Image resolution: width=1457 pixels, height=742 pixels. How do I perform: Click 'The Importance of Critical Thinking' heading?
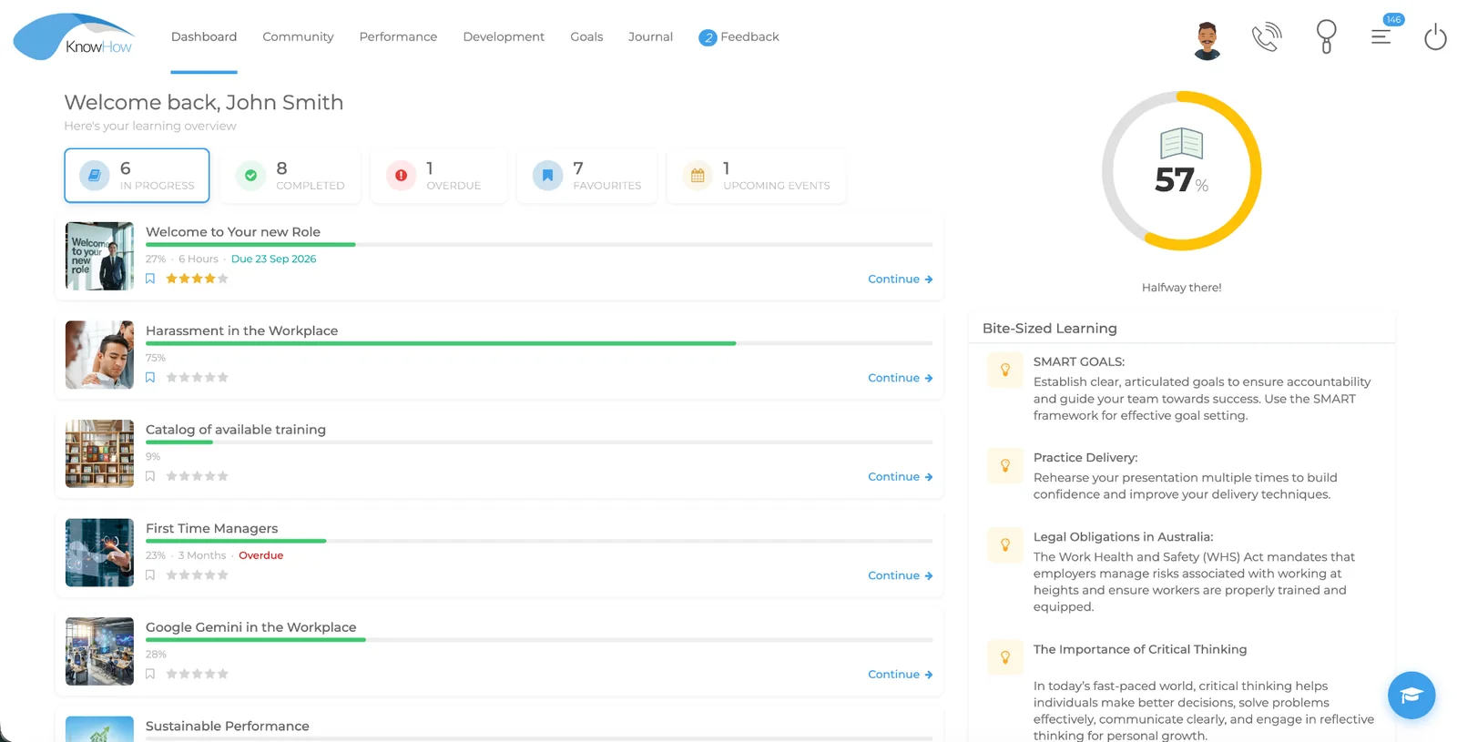(x=1140, y=649)
